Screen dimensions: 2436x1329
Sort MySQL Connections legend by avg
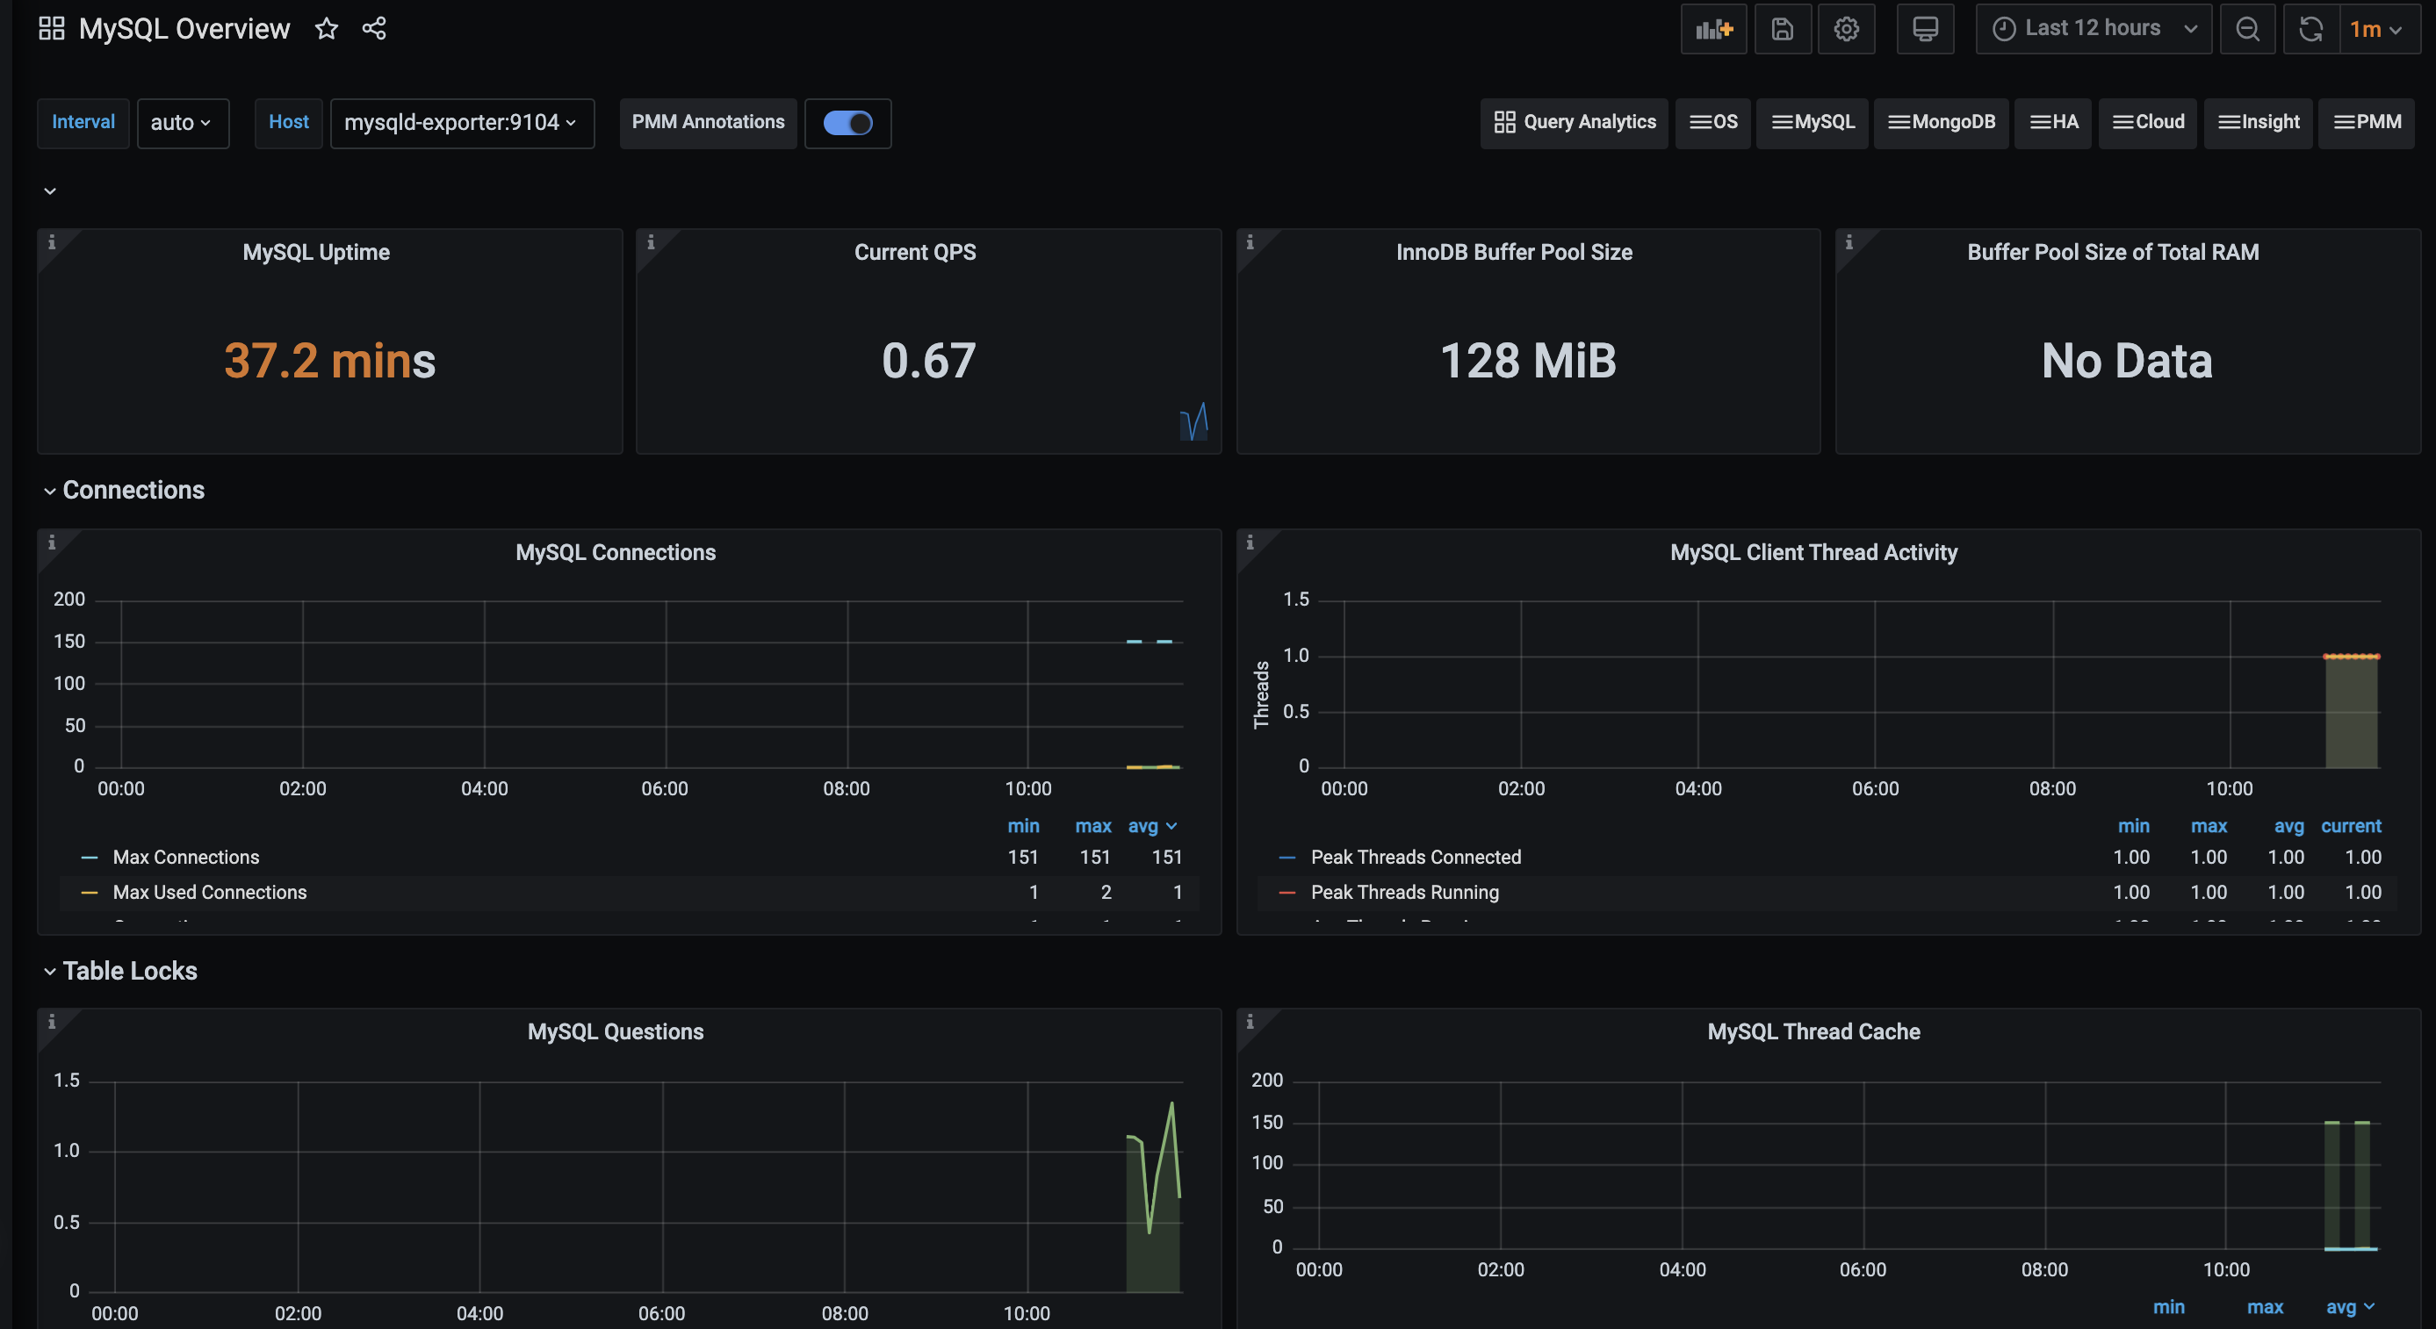click(1151, 826)
